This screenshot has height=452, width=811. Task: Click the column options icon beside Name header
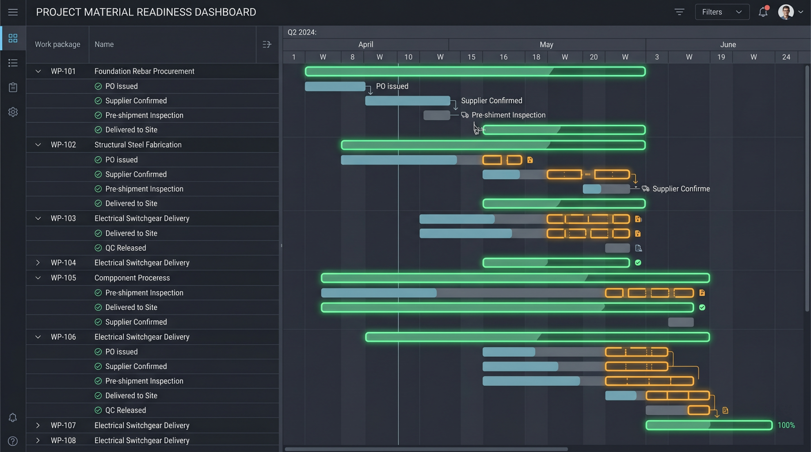pos(267,45)
